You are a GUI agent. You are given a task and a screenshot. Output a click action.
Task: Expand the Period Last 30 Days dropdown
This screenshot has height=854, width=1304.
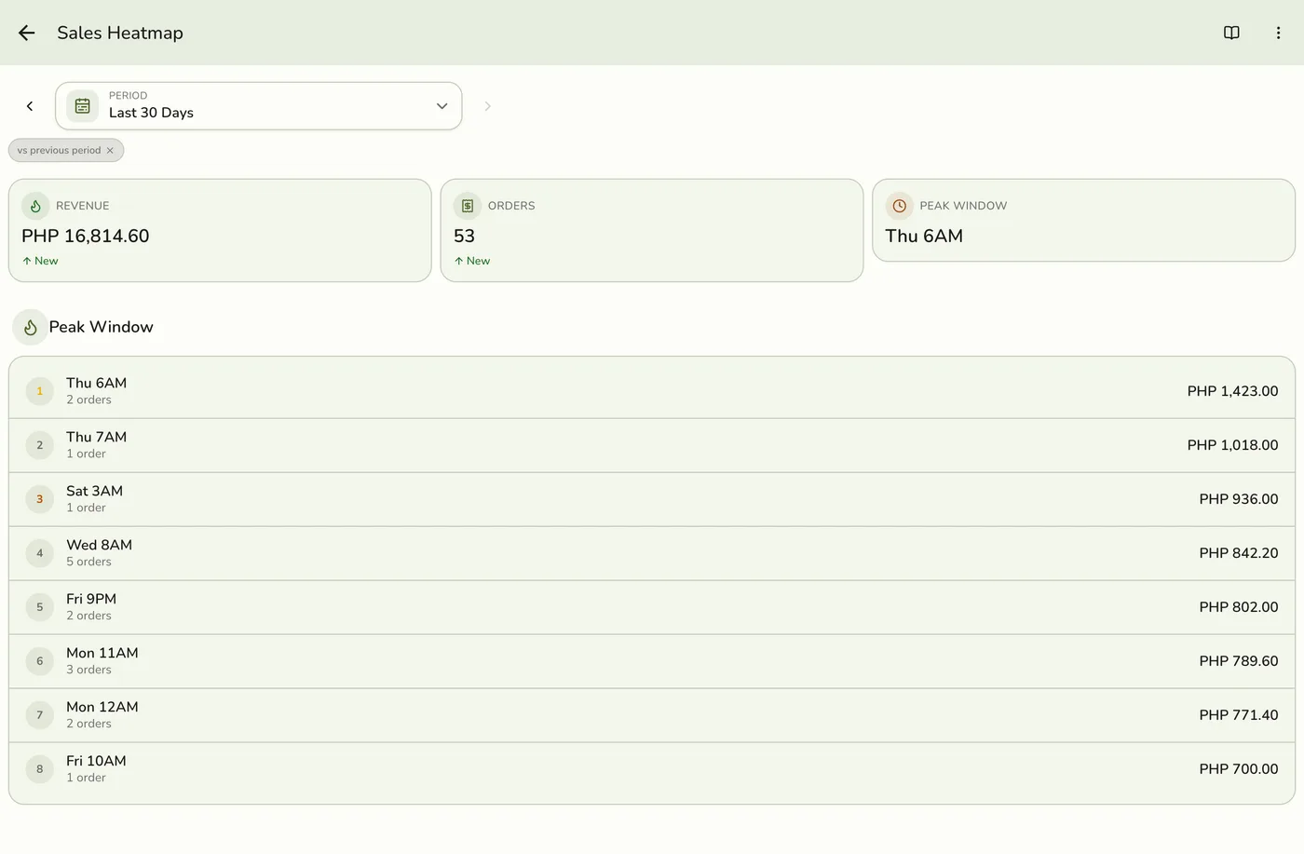[259, 106]
